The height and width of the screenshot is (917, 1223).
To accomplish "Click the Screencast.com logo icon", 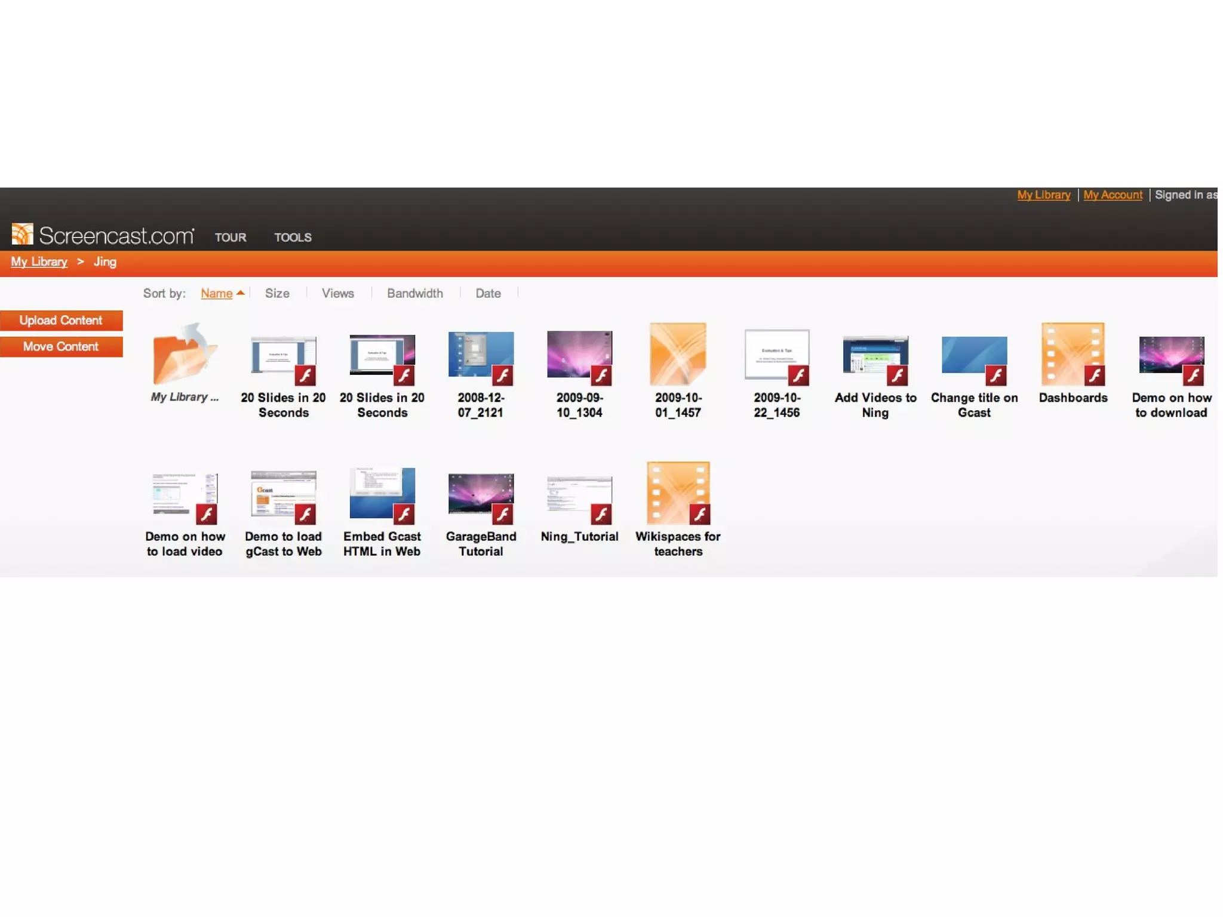I will click(23, 235).
